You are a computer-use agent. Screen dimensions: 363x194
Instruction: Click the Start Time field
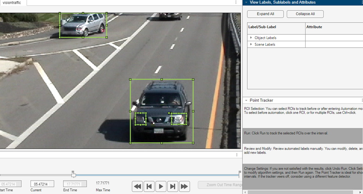point(11,184)
